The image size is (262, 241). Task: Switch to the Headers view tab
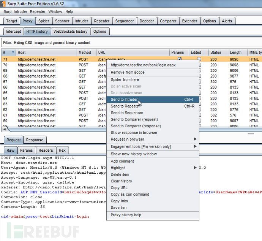(46, 151)
